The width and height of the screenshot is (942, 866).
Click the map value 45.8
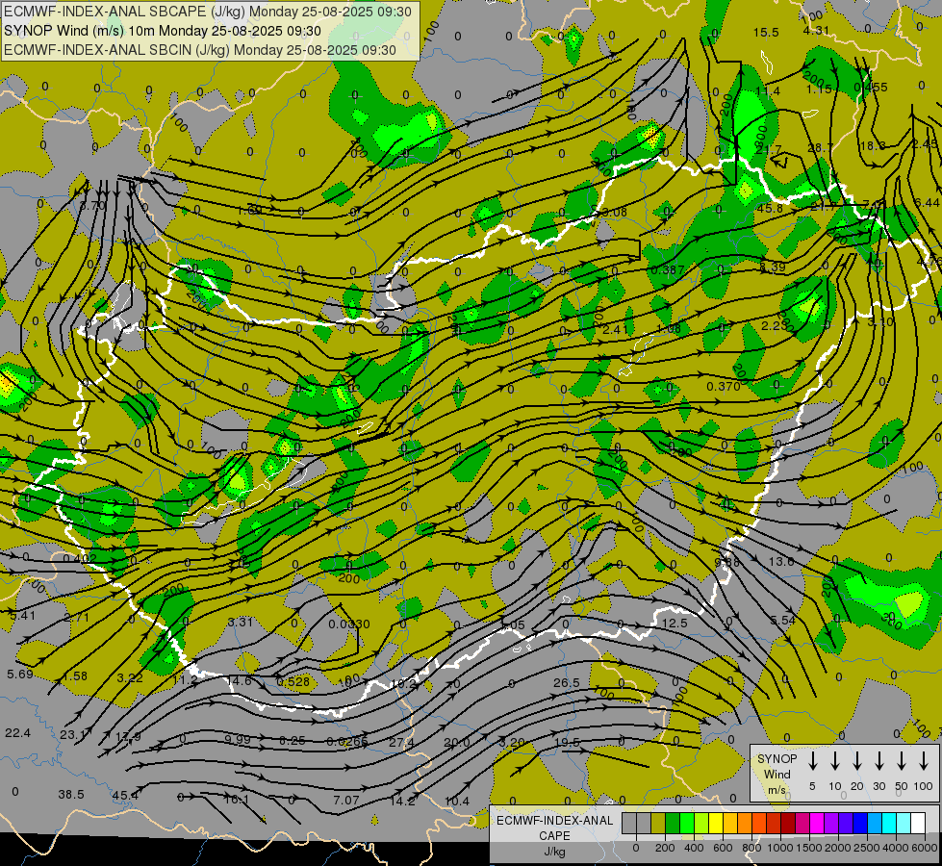point(770,209)
